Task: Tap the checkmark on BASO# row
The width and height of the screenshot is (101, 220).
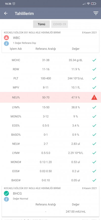Action: click(94, 180)
